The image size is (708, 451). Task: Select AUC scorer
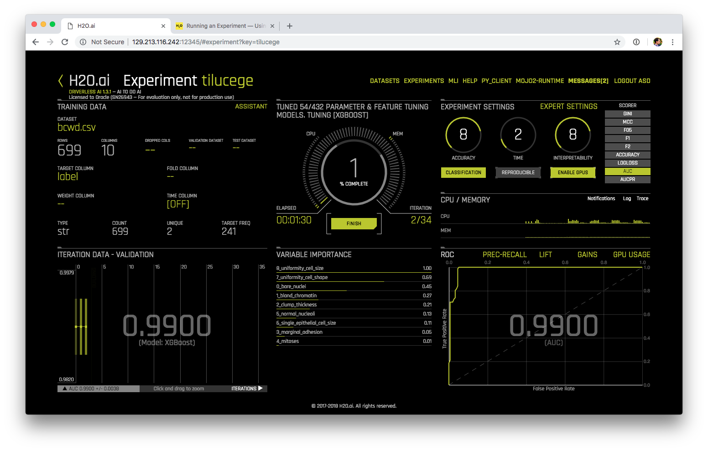(628, 171)
